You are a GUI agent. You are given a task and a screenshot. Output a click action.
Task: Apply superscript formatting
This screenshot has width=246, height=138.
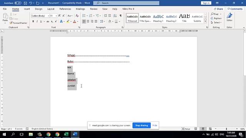pyautogui.click(x=56, y=21)
